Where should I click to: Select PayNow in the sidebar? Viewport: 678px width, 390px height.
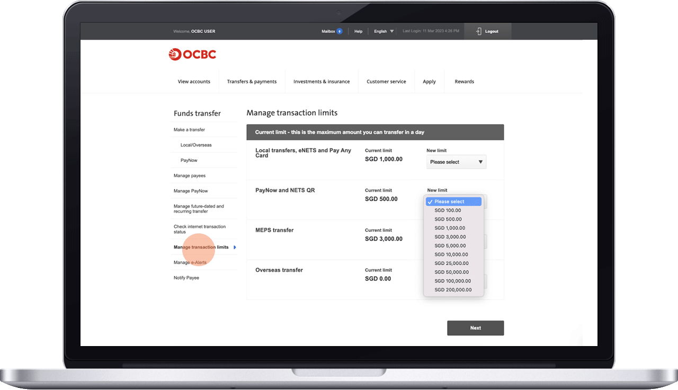click(x=189, y=160)
